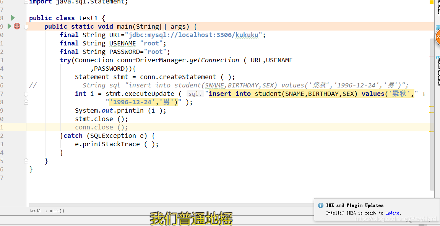The width and height of the screenshot is (440, 226).
Task: Click the commented-out String sql line
Action: [x=219, y=85]
